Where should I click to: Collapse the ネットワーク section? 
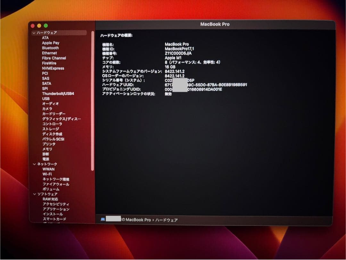click(x=34, y=164)
